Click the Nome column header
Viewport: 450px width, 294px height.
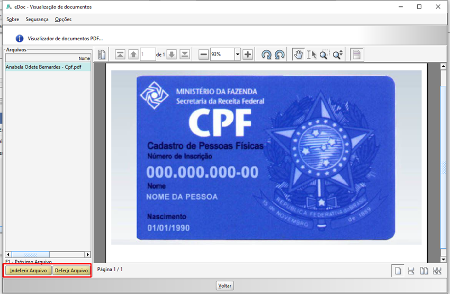pyautogui.click(x=48, y=58)
